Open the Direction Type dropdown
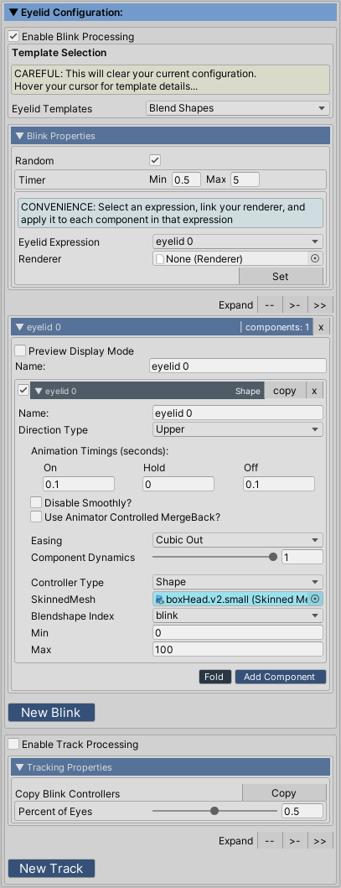Screen dimensions: 341x888 click(x=238, y=430)
